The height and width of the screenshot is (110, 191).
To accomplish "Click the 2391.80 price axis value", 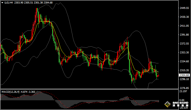I will pyautogui.click(x=184, y=35).
